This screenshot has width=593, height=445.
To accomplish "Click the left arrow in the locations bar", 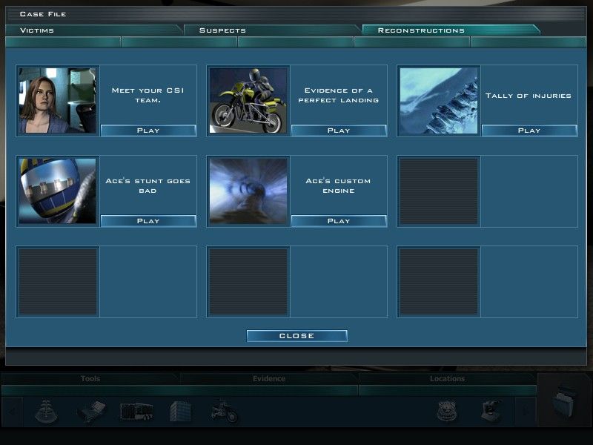I will pyautogui.click(x=12, y=412).
